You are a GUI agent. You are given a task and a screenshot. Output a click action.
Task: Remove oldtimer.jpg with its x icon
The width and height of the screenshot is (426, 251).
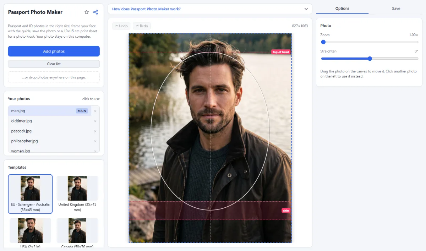coord(95,121)
